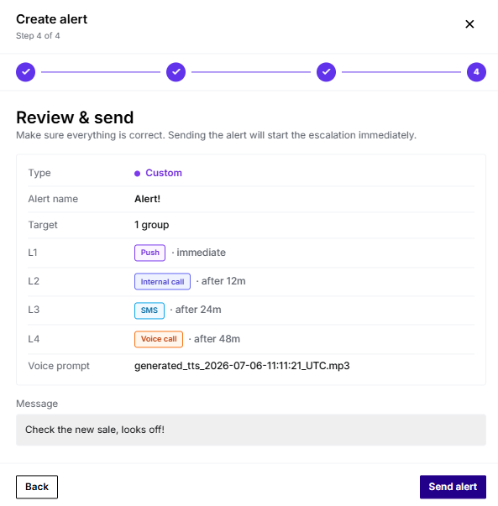Go back with the Back button
This screenshot has width=498, height=506.
click(37, 487)
